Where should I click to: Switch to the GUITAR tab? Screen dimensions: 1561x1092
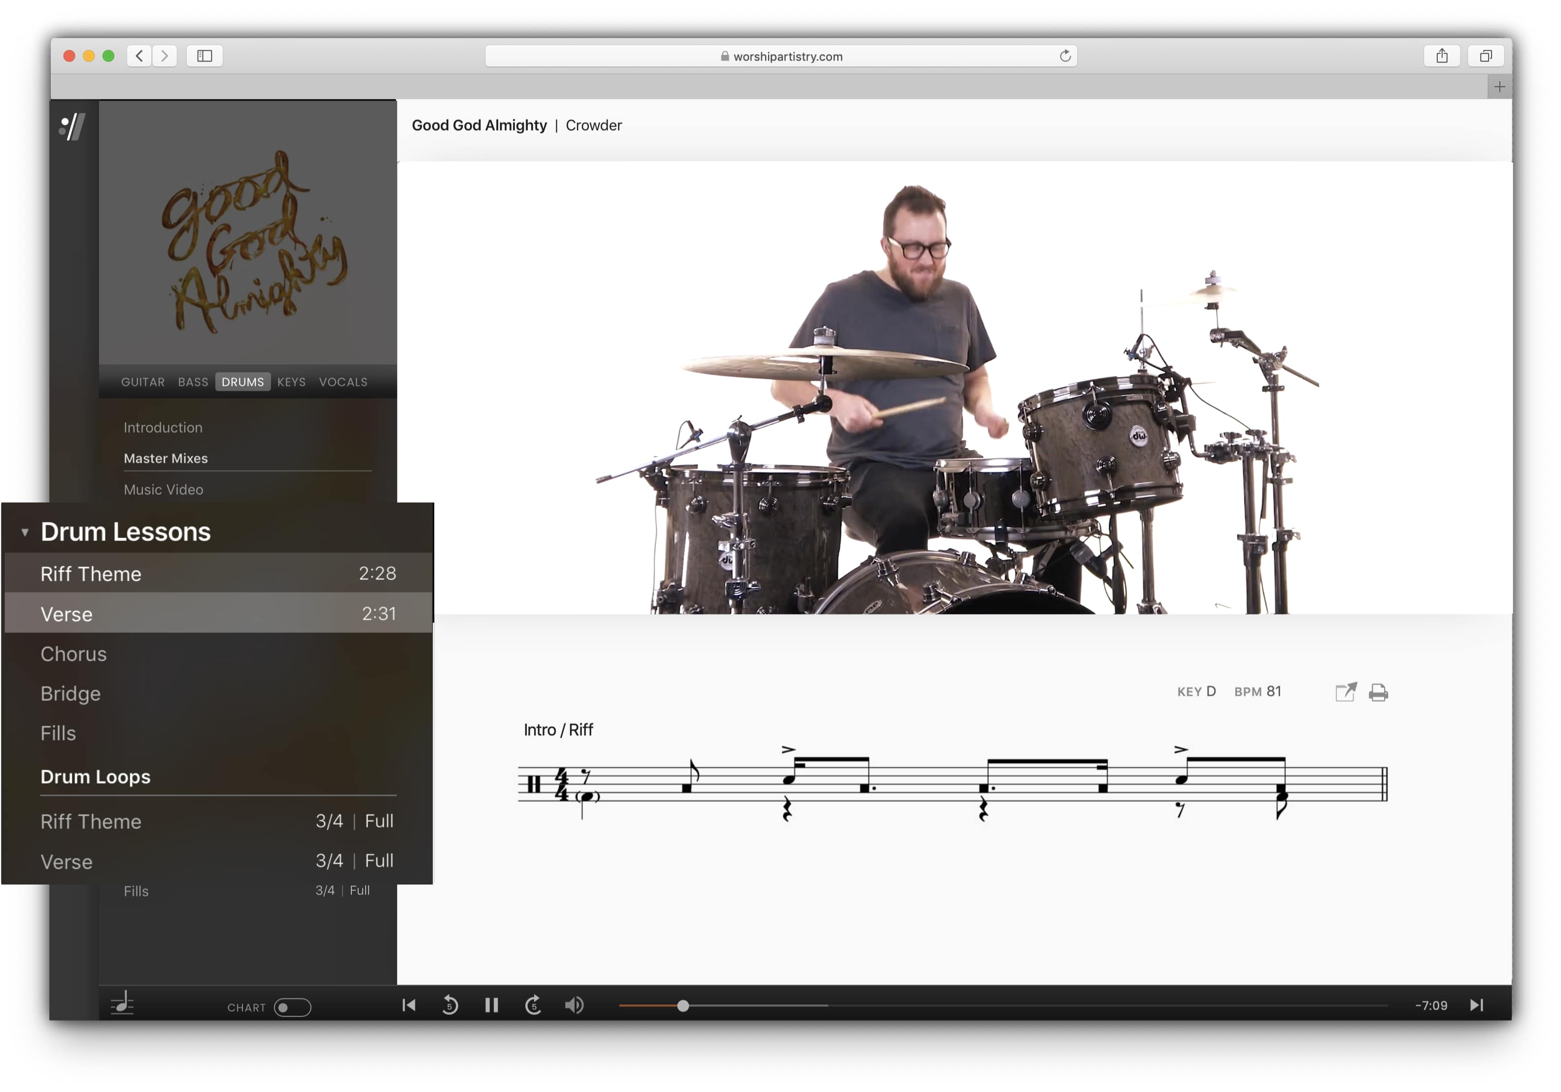143,382
